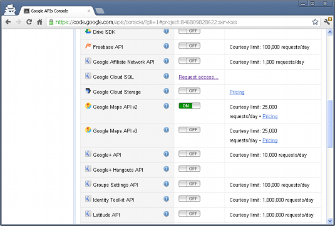The image size is (335, 226).
Task: Turn off Google Maps API v2
Action: pyautogui.click(x=189, y=106)
